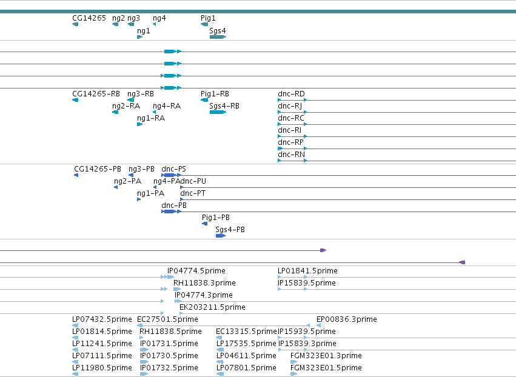Image resolution: width=516 pixels, height=377 pixels.
Task: Select the "ng4" gene label
Action: [x=159, y=18]
